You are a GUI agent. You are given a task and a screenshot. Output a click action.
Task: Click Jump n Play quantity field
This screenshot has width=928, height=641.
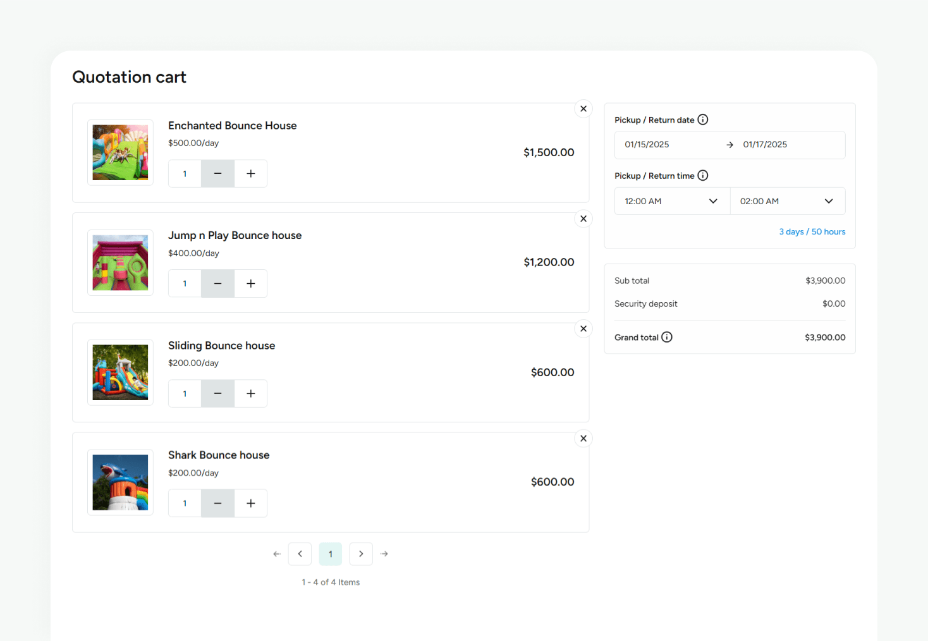pyautogui.click(x=185, y=284)
